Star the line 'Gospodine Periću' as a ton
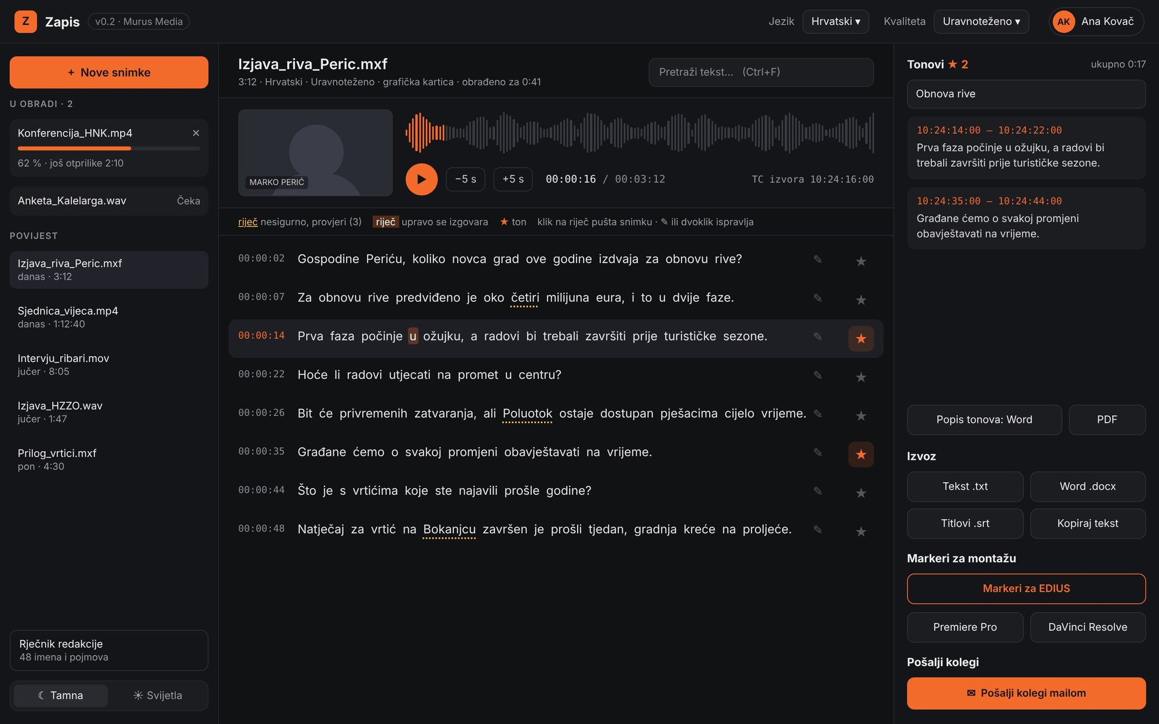 861,261
